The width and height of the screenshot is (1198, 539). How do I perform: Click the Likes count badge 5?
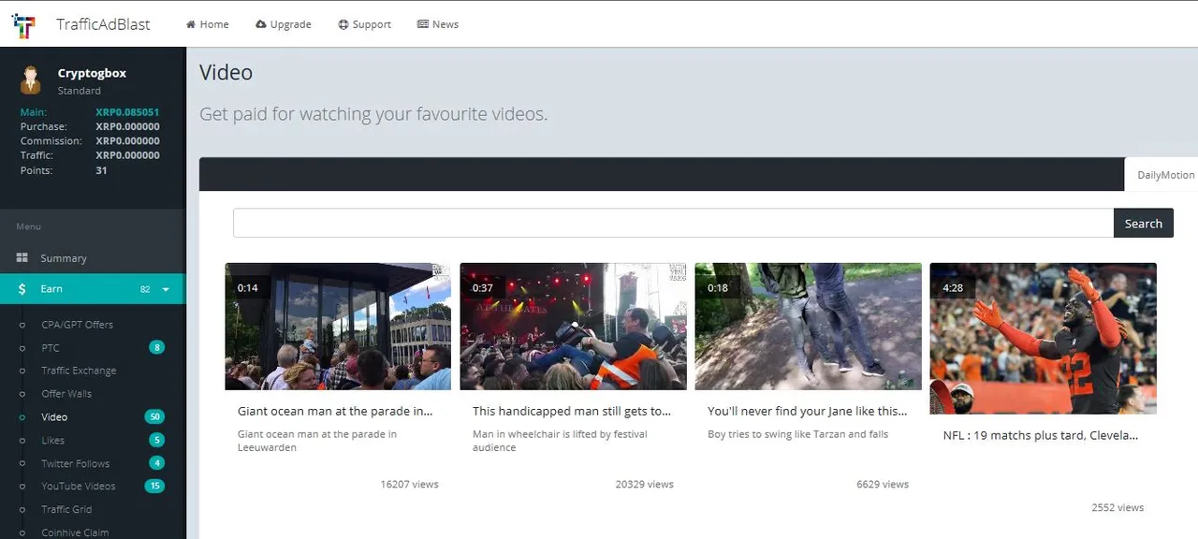point(157,441)
